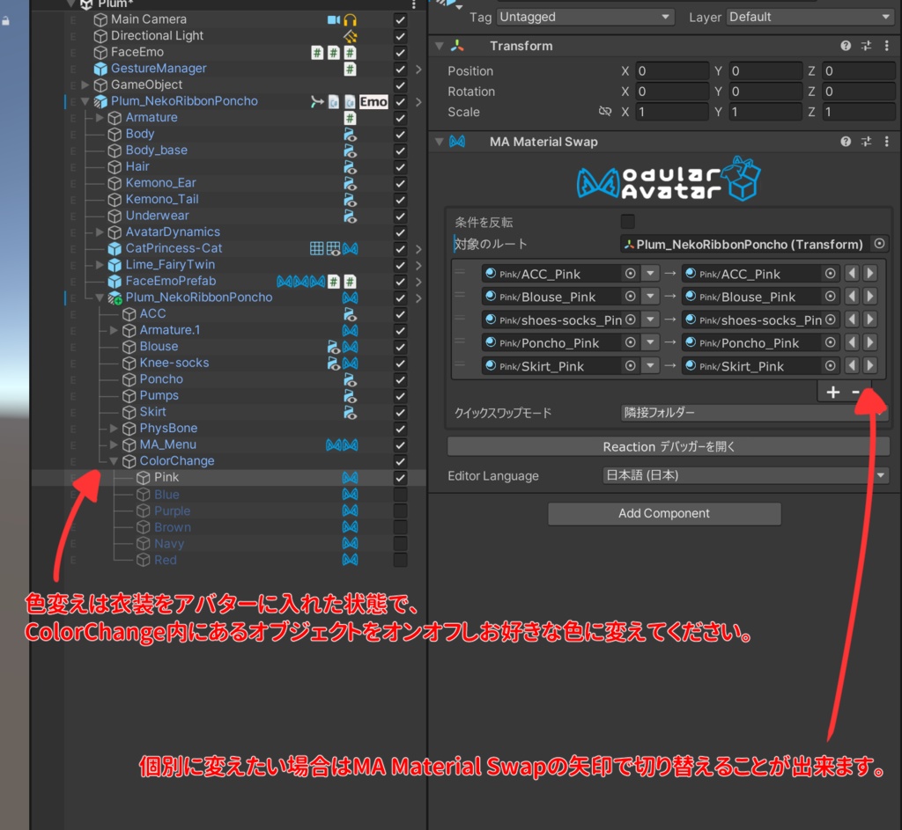
Task: Click the audio listener headphones icon
Action: click(350, 20)
